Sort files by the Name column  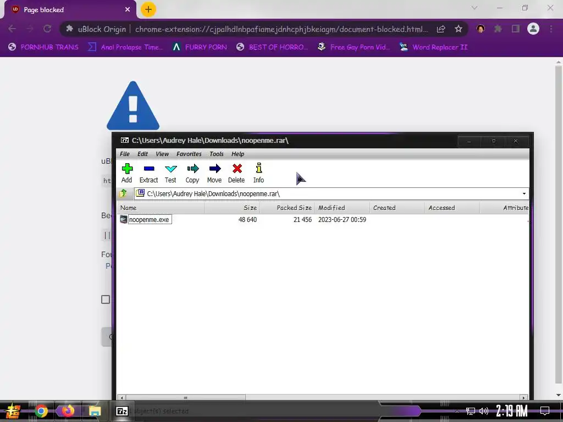(x=161, y=208)
